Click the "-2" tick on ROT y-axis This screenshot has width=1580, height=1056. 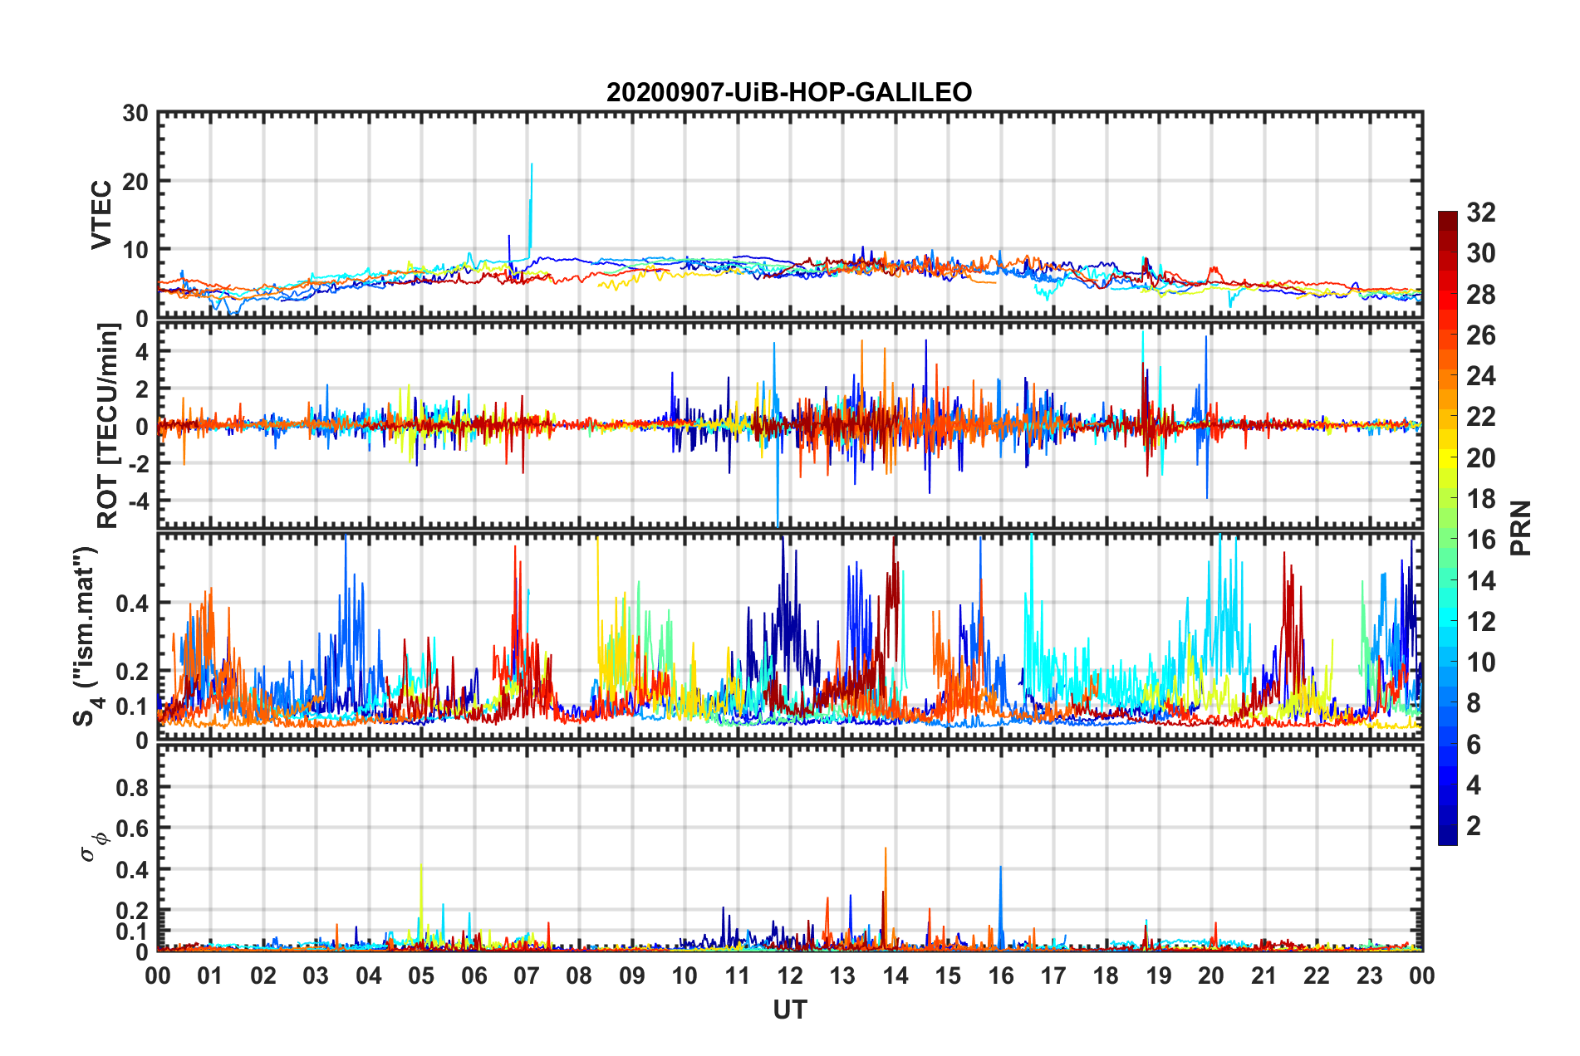pyautogui.click(x=139, y=463)
